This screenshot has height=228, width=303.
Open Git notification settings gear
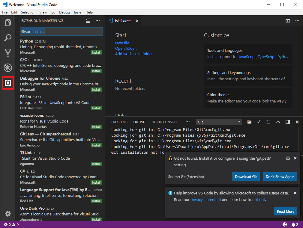point(288,158)
